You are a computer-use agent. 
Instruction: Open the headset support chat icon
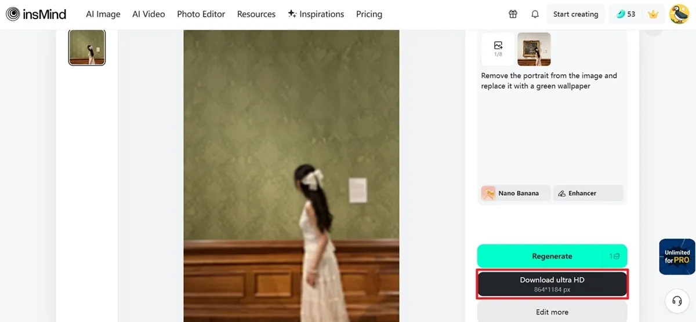677,301
